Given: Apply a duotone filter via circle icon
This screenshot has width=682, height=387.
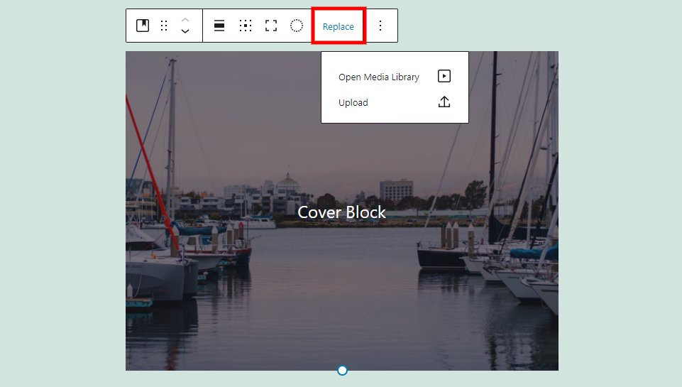Looking at the screenshot, I should (297, 26).
